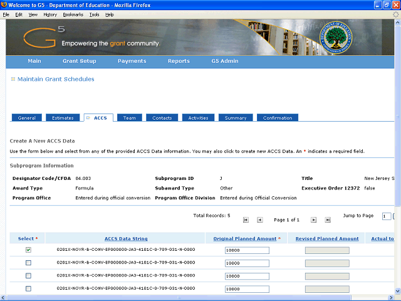401x301 pixels.
Task: Open the Grant Setup navigation menu
Action: [x=80, y=61]
